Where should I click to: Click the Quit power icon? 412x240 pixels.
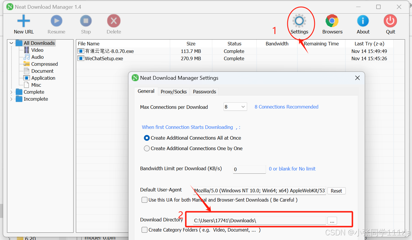(390, 21)
